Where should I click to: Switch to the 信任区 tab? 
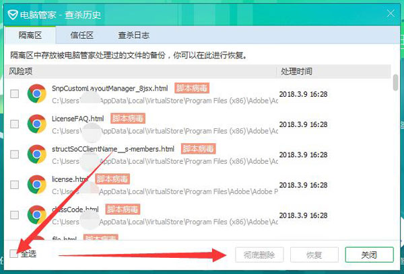pos(81,36)
